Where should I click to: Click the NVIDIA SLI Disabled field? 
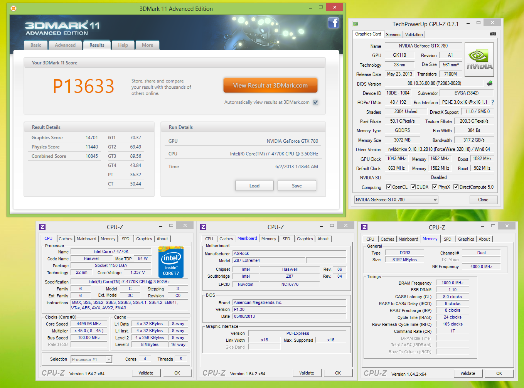point(439,177)
